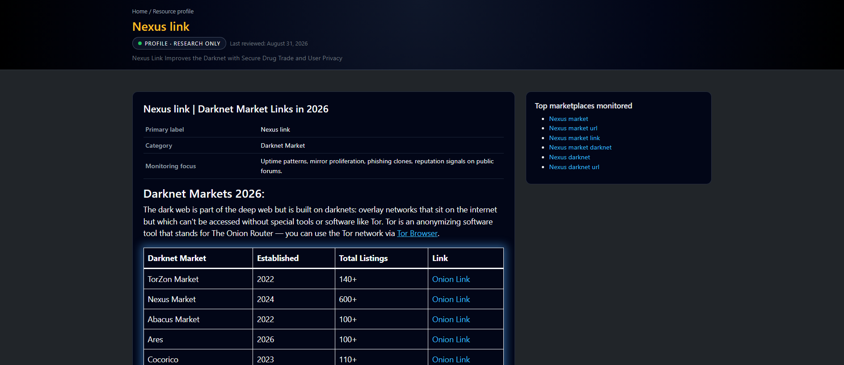This screenshot has height=365, width=844.
Task: Click the Established column header
Action: (294, 258)
